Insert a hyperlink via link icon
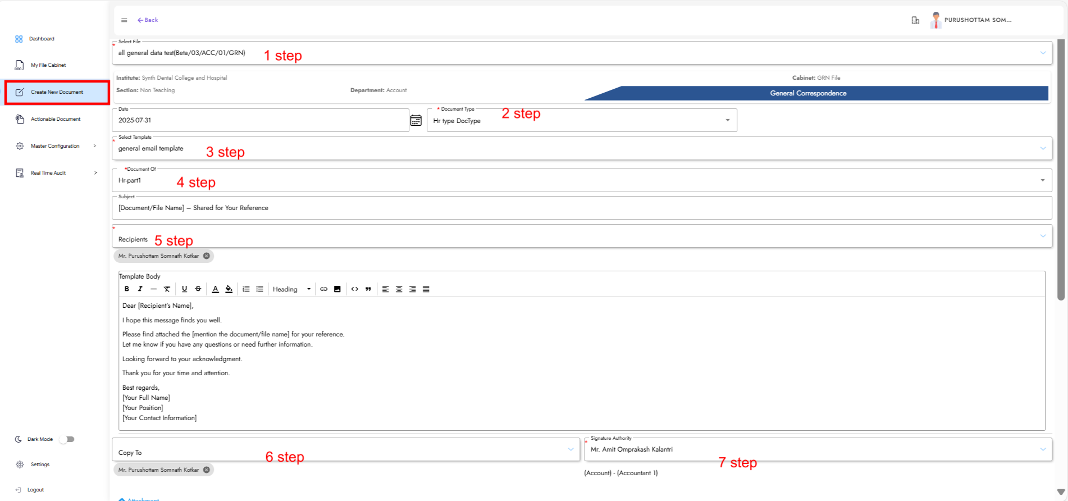Screen dimensions: 1068x501 pos(324,289)
